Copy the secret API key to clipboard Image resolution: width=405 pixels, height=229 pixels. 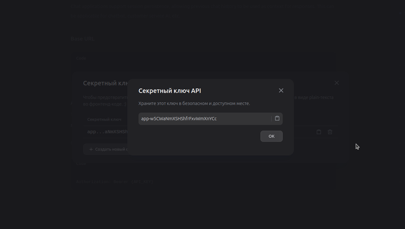point(277,118)
